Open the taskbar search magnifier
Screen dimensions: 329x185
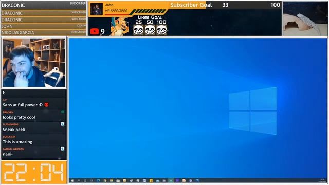coord(79,180)
